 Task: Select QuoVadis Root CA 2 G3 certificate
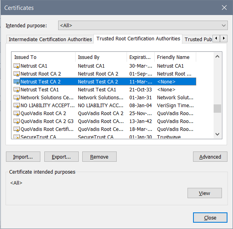pos(104,121)
